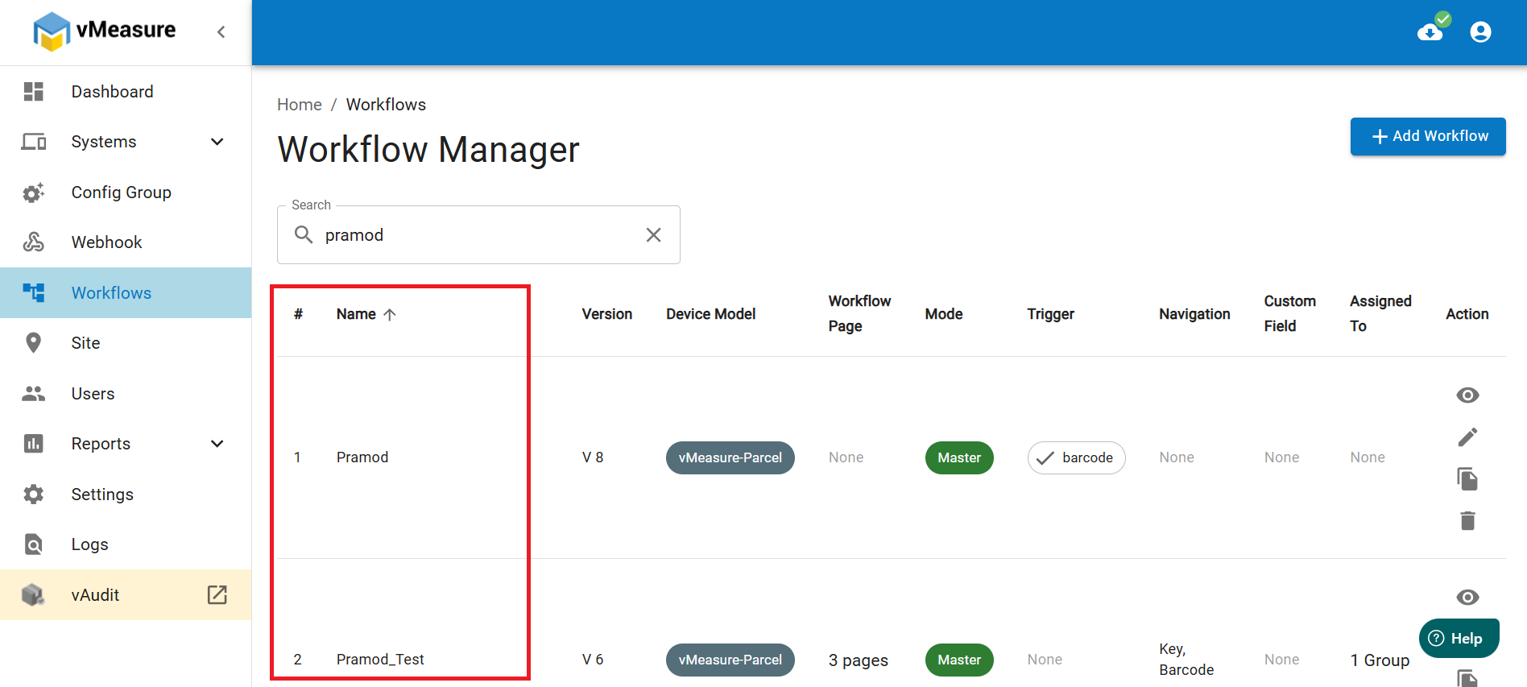
Task: Focus the Search field containing pramod
Action: click(478, 234)
